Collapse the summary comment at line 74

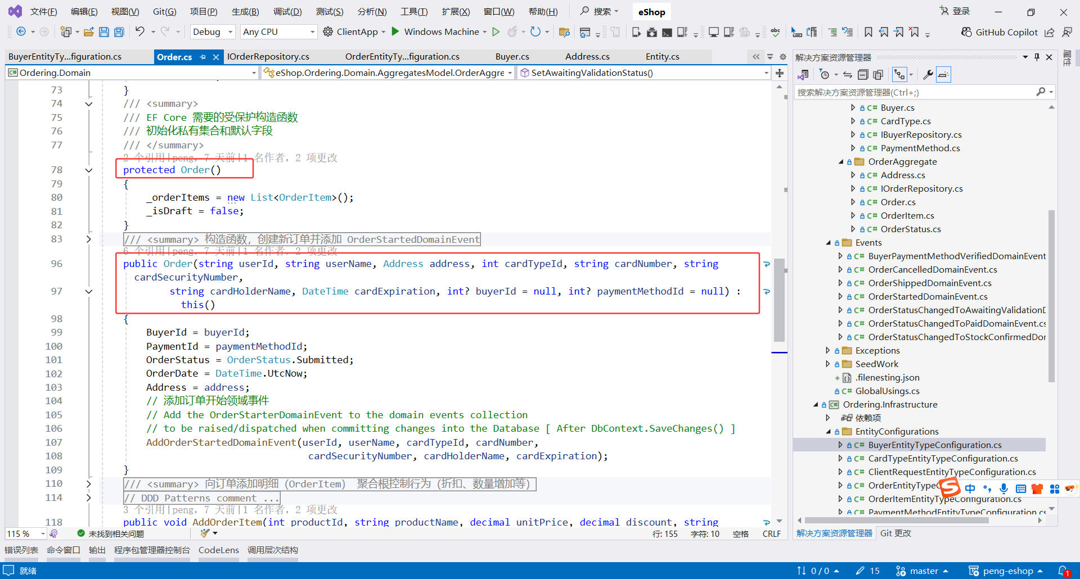pyautogui.click(x=88, y=103)
